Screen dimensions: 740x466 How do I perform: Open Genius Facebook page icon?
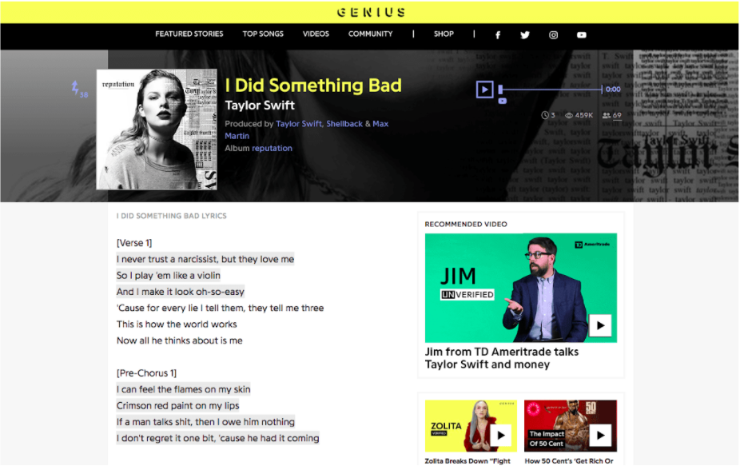(x=497, y=35)
